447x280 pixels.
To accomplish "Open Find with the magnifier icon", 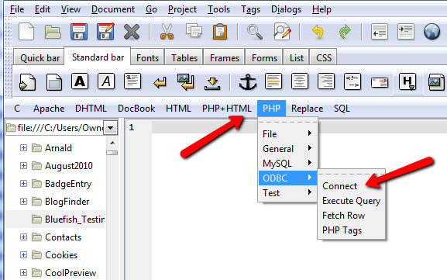I will point(255,32).
